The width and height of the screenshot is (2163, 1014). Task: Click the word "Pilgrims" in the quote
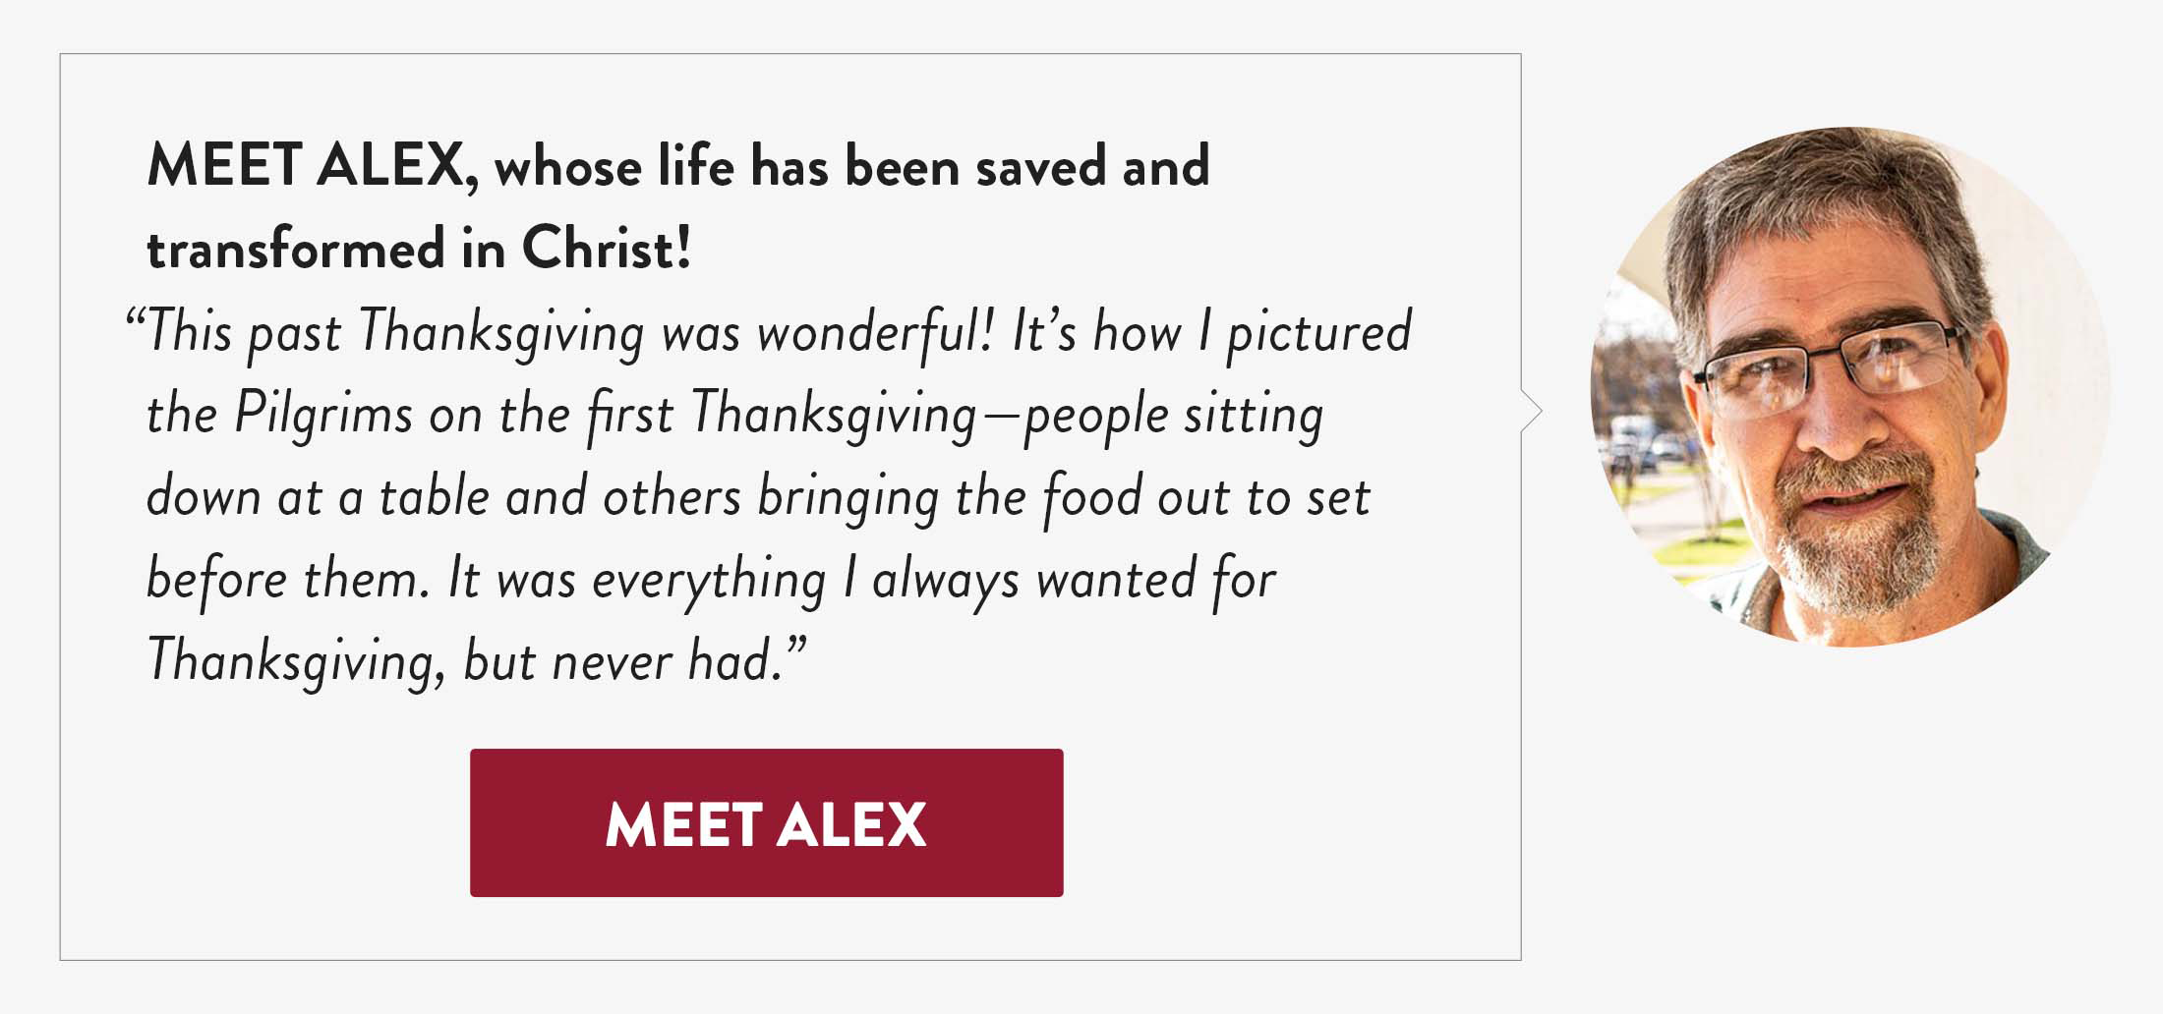(x=323, y=414)
